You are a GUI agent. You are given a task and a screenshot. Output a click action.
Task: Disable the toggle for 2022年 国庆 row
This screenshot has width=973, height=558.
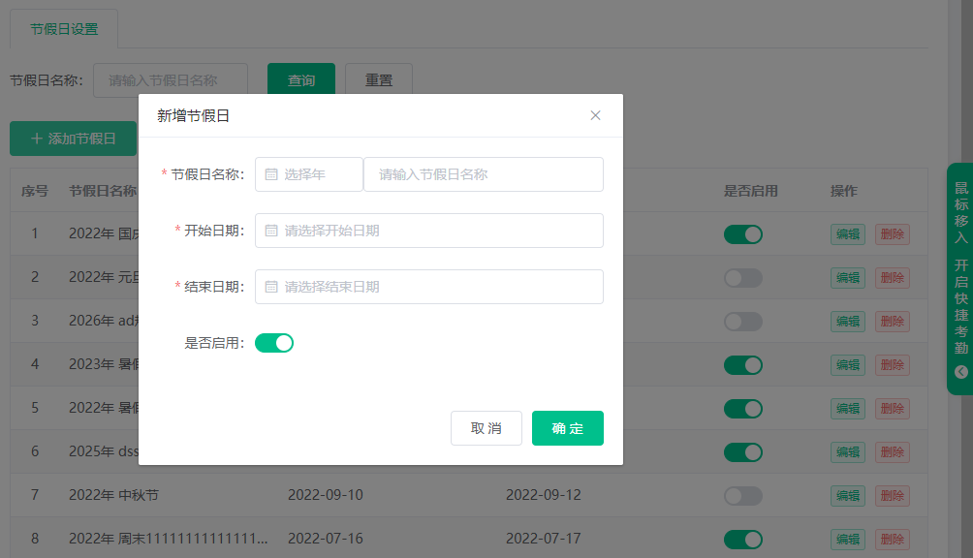(743, 233)
